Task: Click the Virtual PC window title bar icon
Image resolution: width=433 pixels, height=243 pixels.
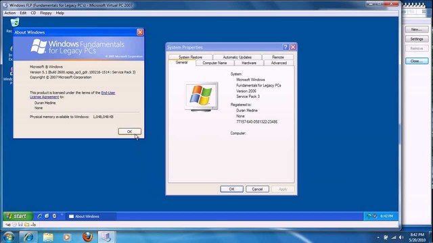Action: coord(5,5)
